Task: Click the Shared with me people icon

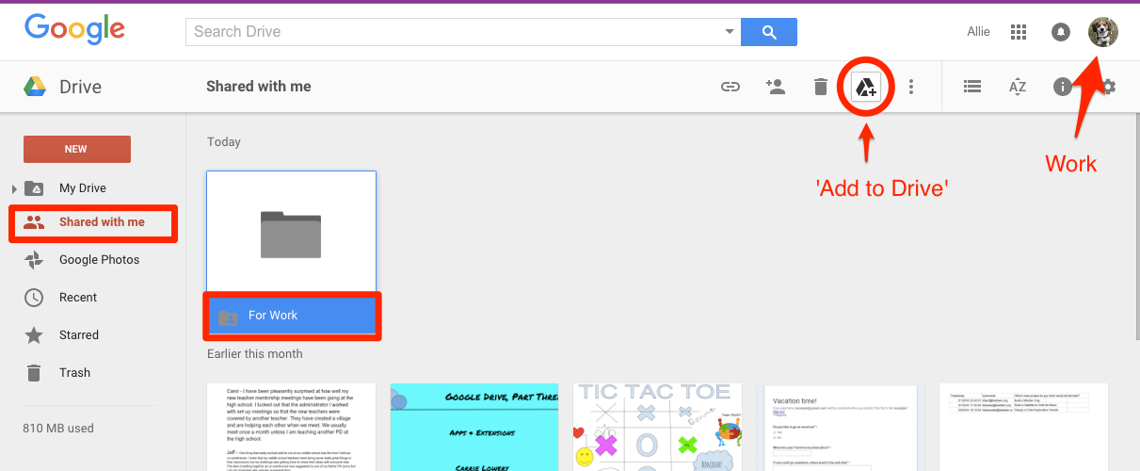Action: click(x=34, y=222)
